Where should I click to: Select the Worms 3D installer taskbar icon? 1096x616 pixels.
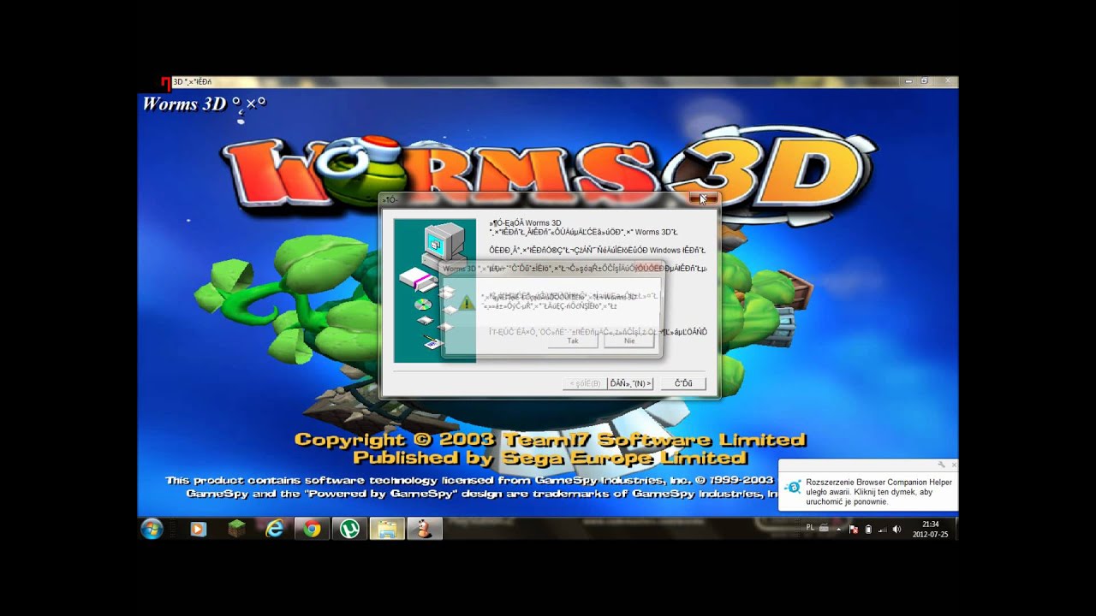pos(425,529)
